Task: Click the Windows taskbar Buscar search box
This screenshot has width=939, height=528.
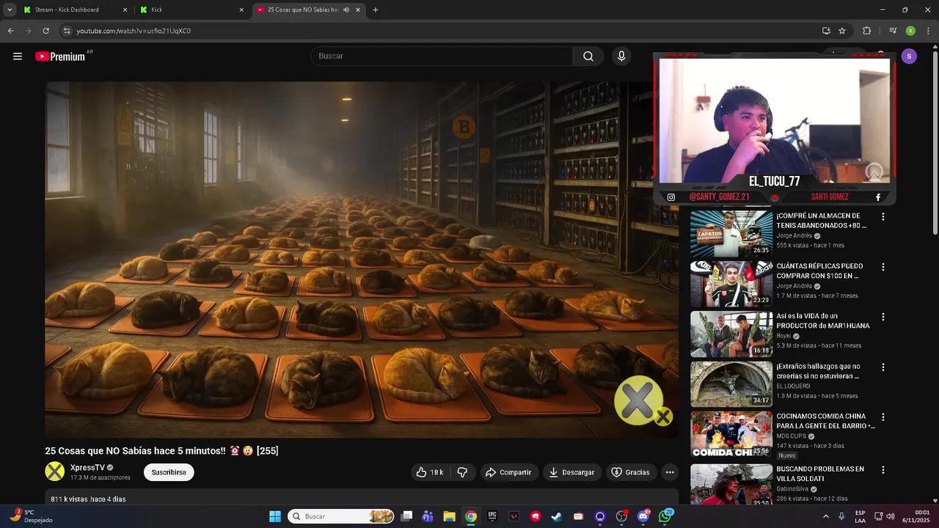Action: [x=341, y=516]
